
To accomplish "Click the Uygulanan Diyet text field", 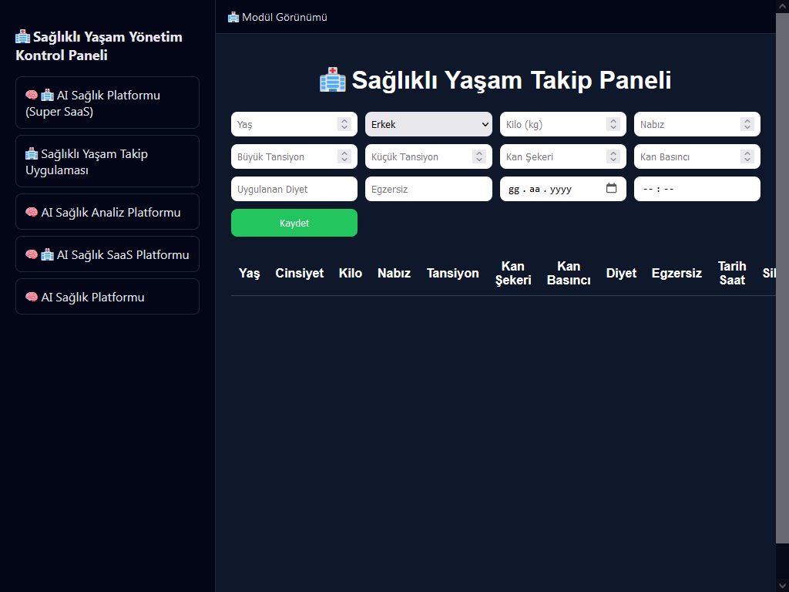I will 294,189.
